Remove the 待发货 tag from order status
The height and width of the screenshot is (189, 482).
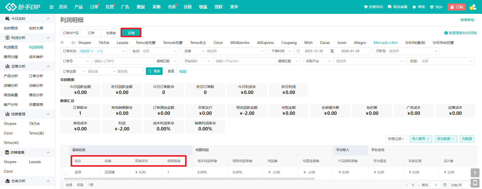[x=92, y=51]
